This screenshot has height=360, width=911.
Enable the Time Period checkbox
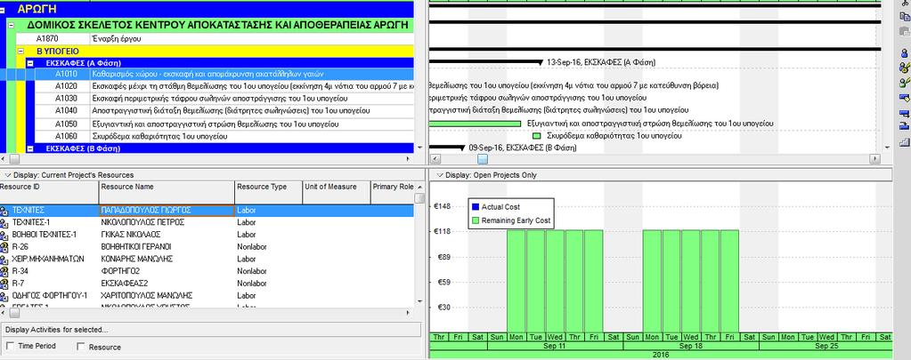click(x=10, y=346)
